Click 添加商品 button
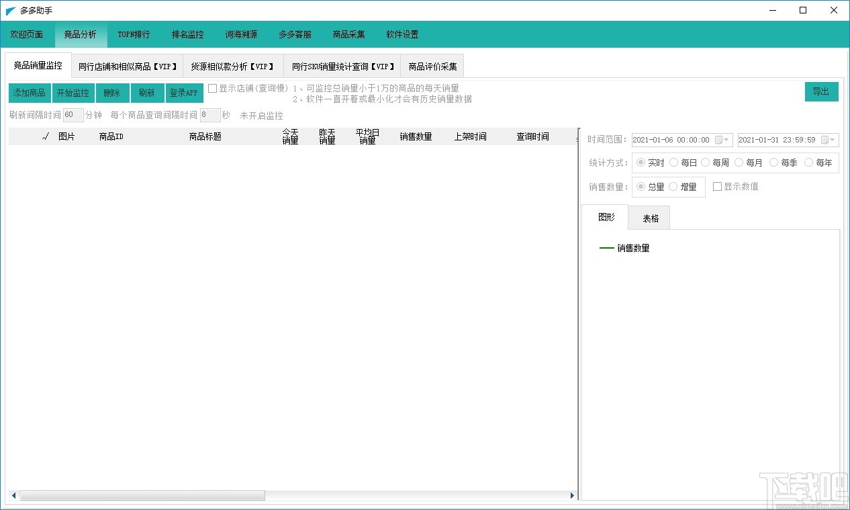This screenshot has width=850, height=510. (30, 93)
